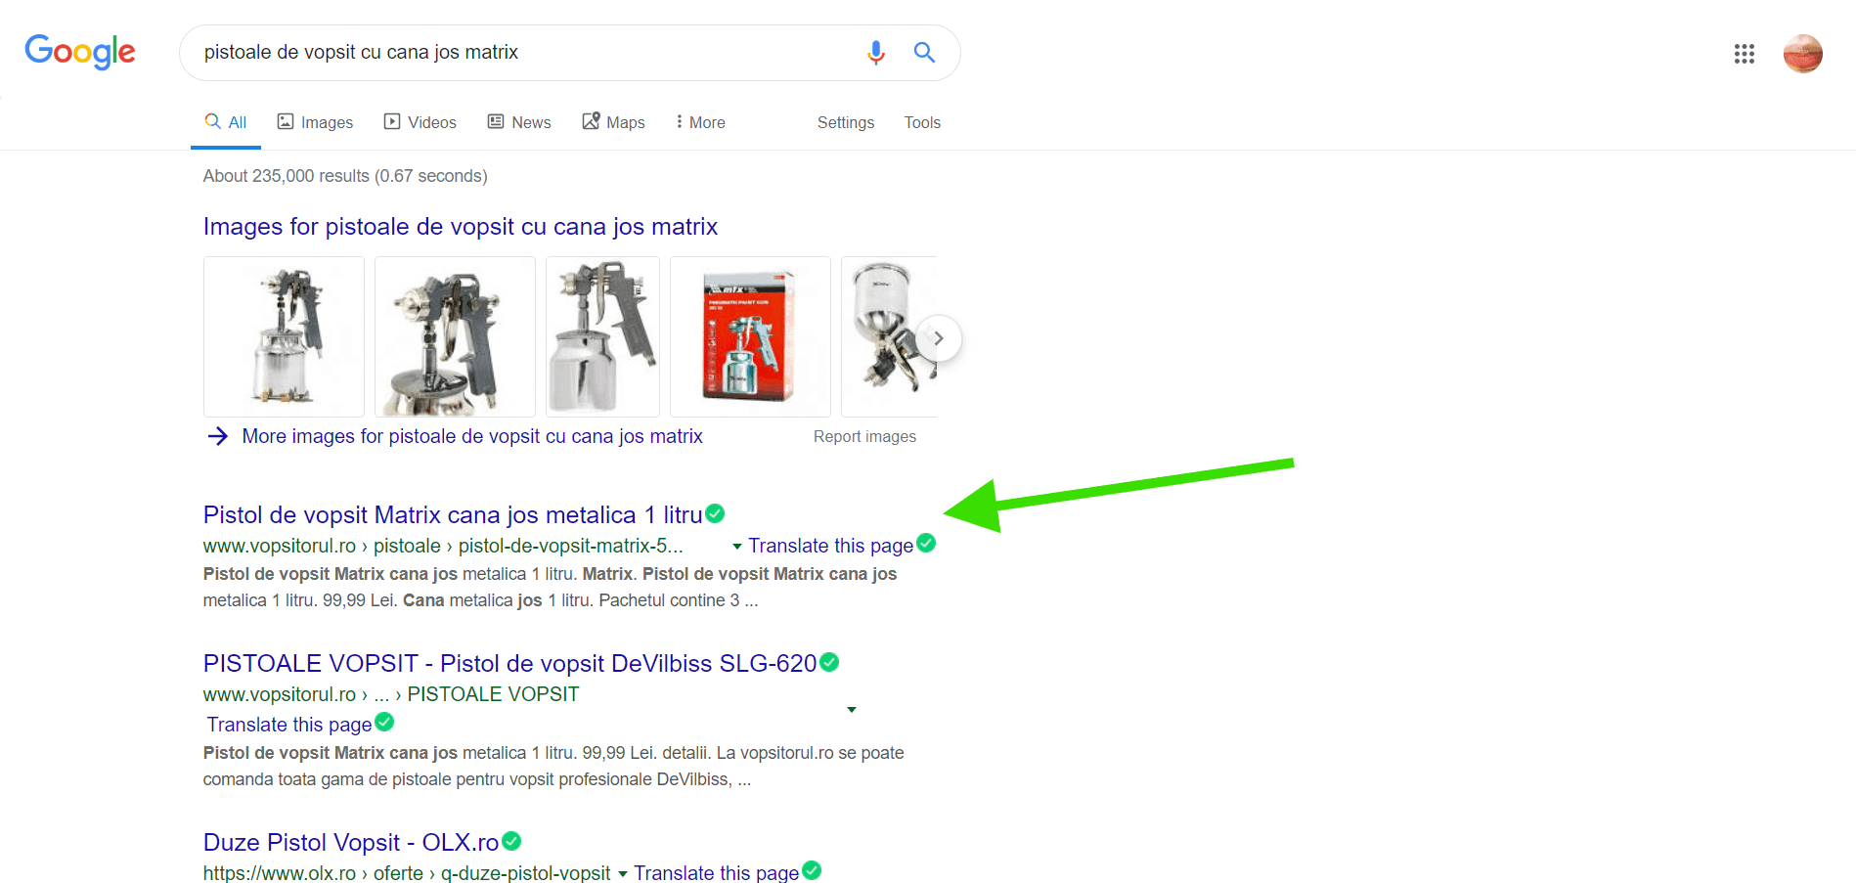Open the Google apps grid
This screenshot has height=883, width=1856.
pos(1745,54)
